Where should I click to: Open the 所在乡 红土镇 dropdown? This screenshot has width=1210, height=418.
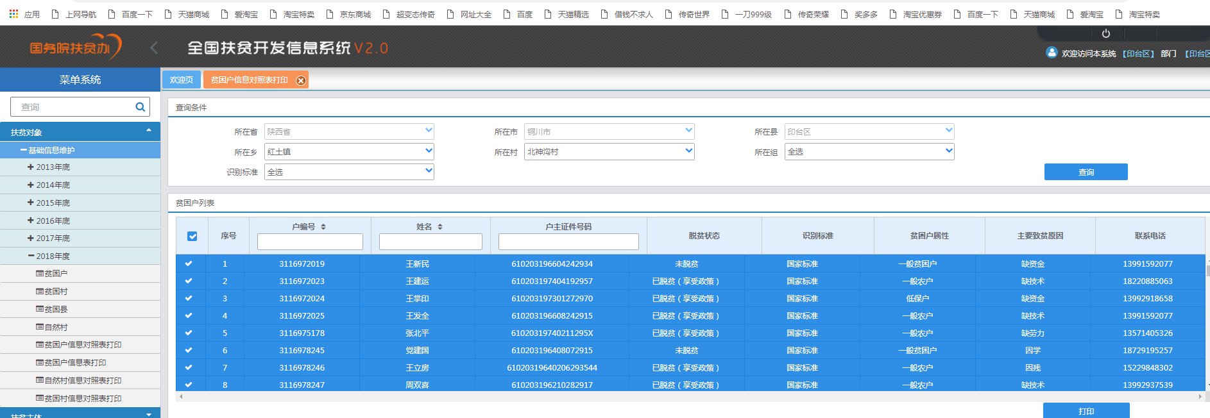(x=349, y=151)
